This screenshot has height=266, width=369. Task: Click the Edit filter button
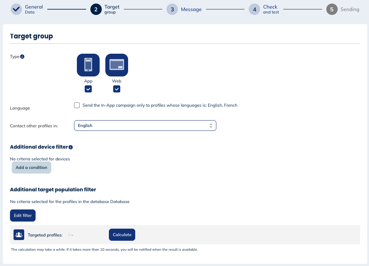tap(23, 216)
